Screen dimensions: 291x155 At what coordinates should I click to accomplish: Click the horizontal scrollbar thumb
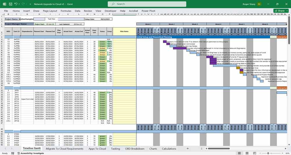219,149
